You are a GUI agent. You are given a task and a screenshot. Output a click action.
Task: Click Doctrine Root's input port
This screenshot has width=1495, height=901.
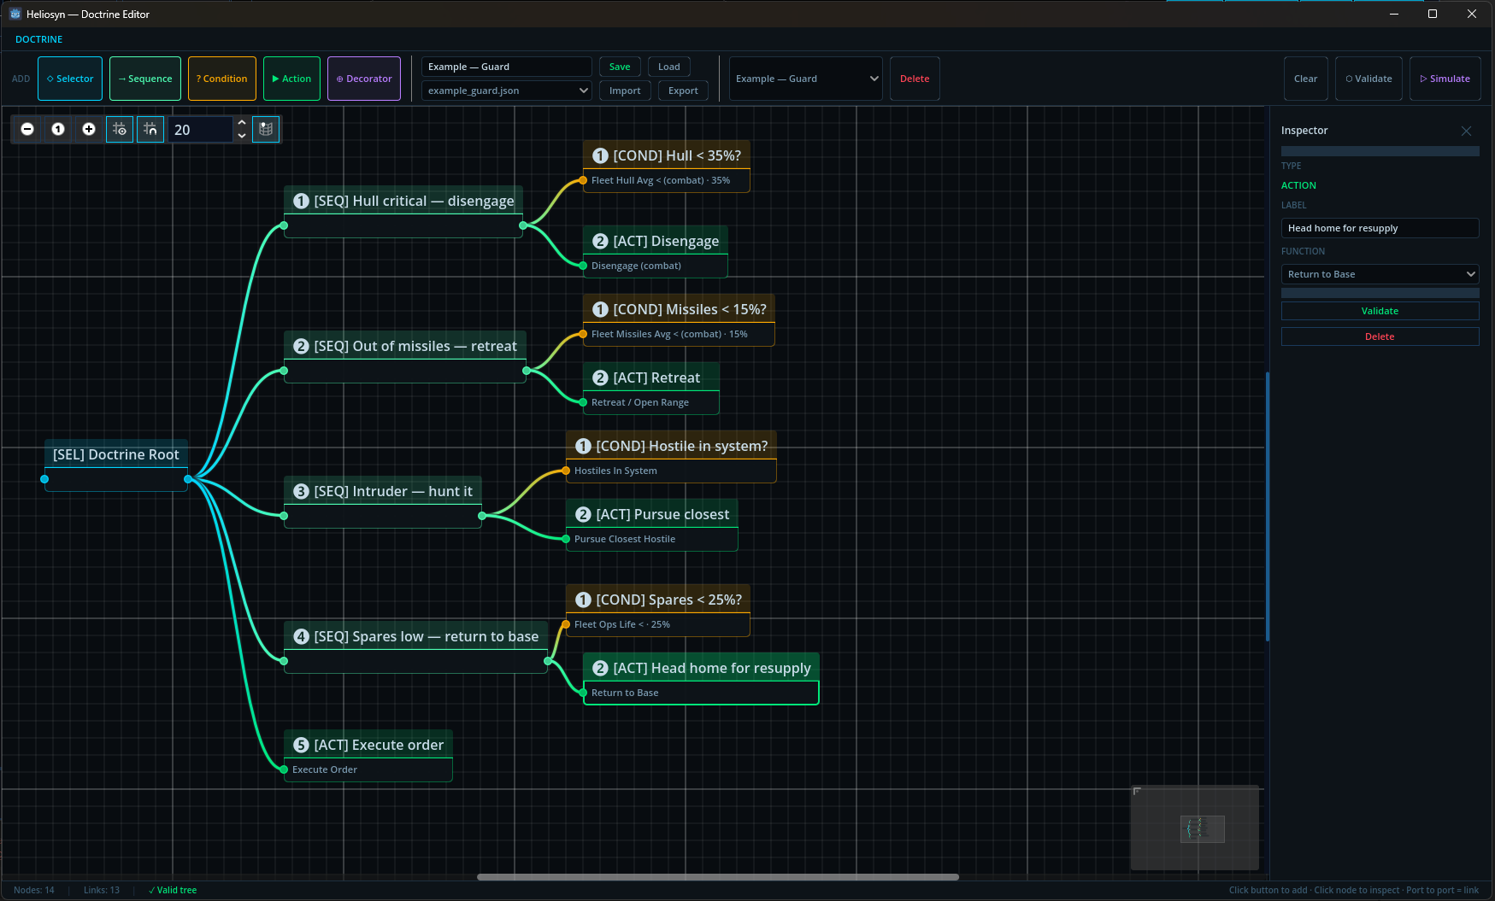pos(44,479)
